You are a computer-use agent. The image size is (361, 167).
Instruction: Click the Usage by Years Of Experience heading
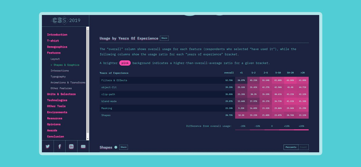[129, 38]
